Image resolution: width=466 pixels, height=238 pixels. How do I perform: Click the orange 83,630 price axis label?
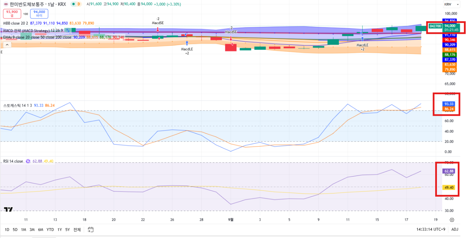(449, 65)
